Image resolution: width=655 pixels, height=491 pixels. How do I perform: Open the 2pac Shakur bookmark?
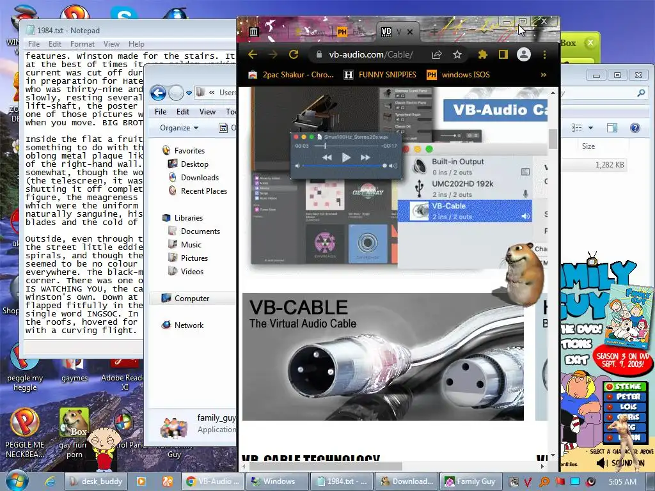click(291, 75)
